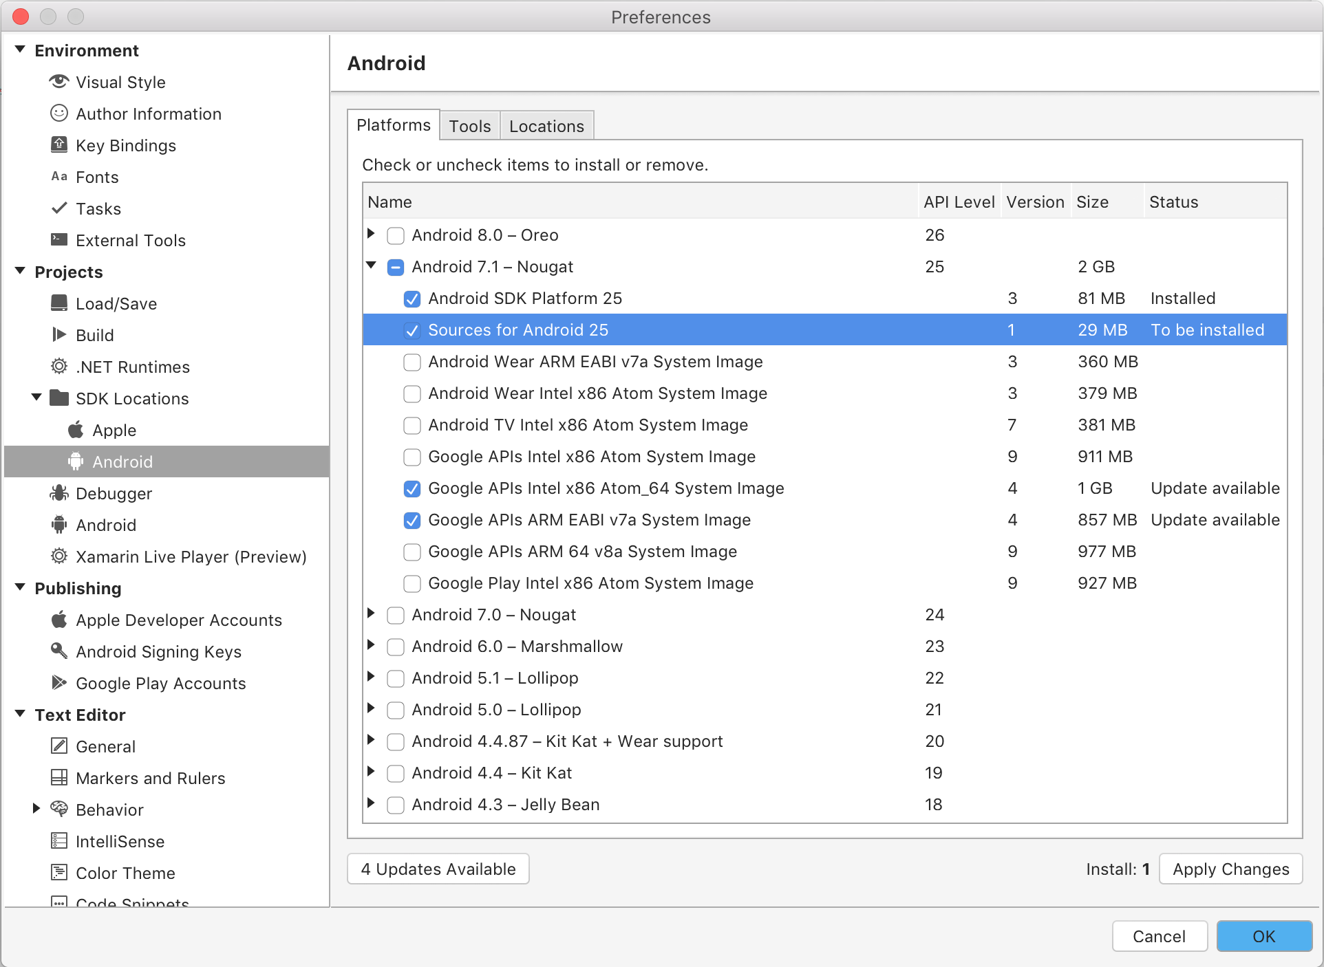Expand the Behavior tree node
The width and height of the screenshot is (1324, 967).
click(36, 808)
